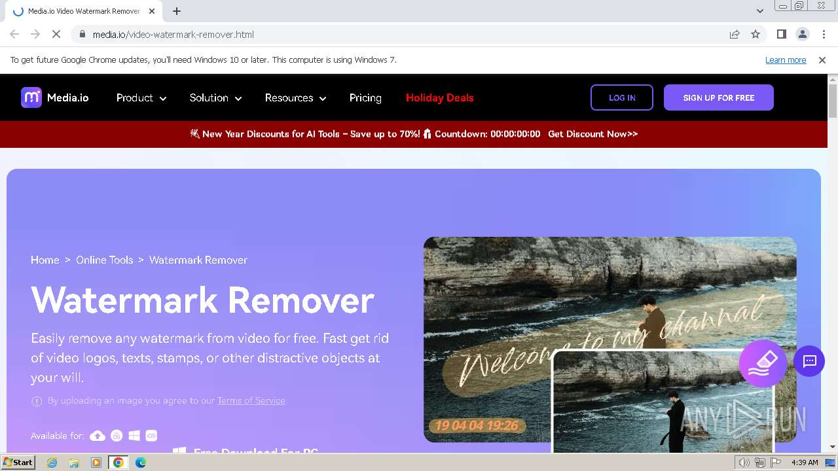Go to Online Tools breadcrumb

click(105, 260)
